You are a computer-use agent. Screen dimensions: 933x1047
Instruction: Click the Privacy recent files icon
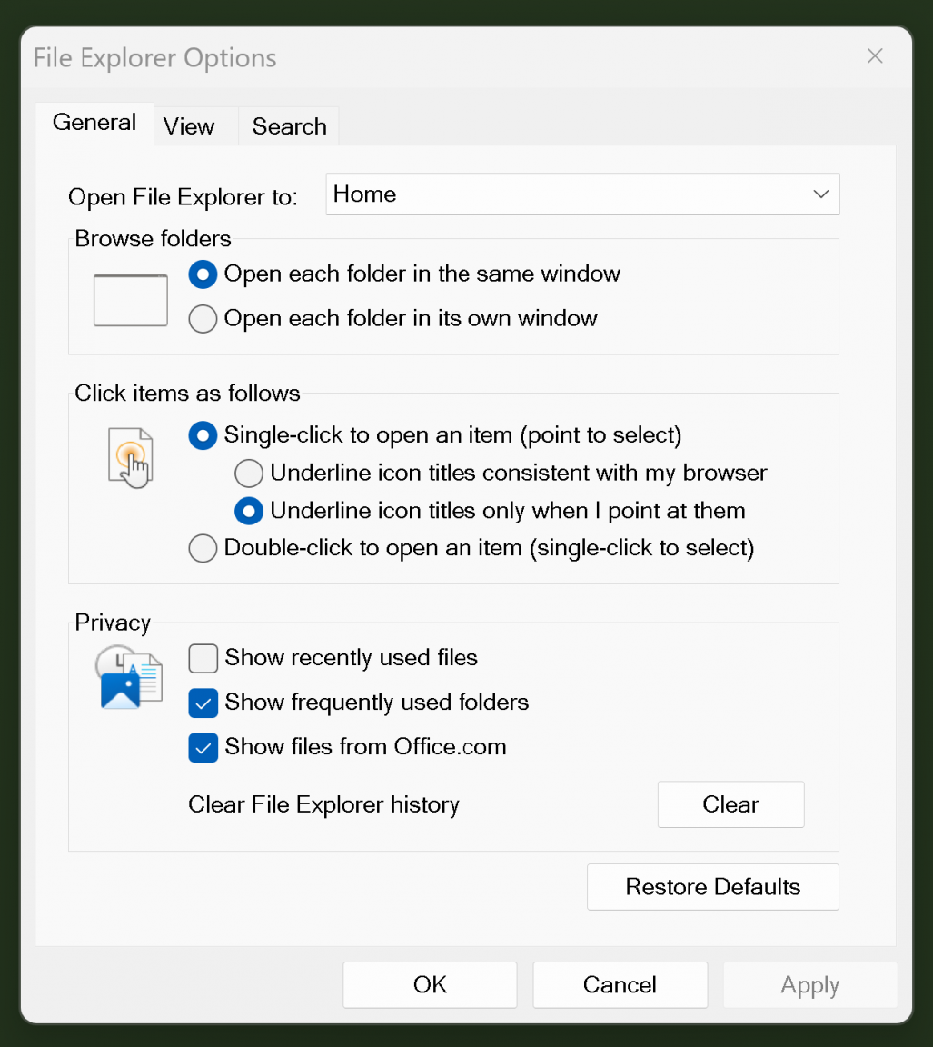coord(129,677)
